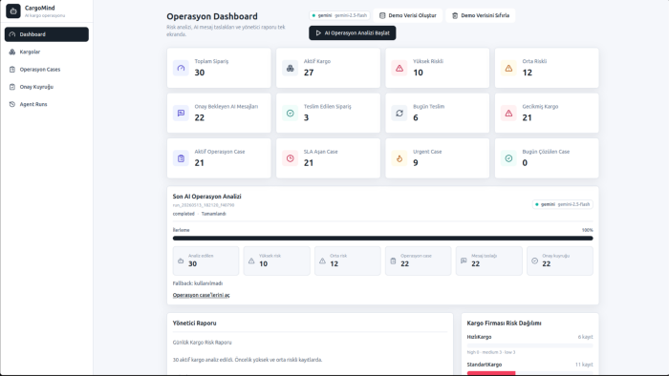
Task: Click the Onay kuyruğu stat check icon
Action: click(534, 261)
